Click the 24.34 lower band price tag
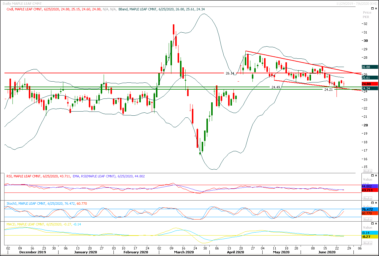379x256 pixels. (369, 88)
